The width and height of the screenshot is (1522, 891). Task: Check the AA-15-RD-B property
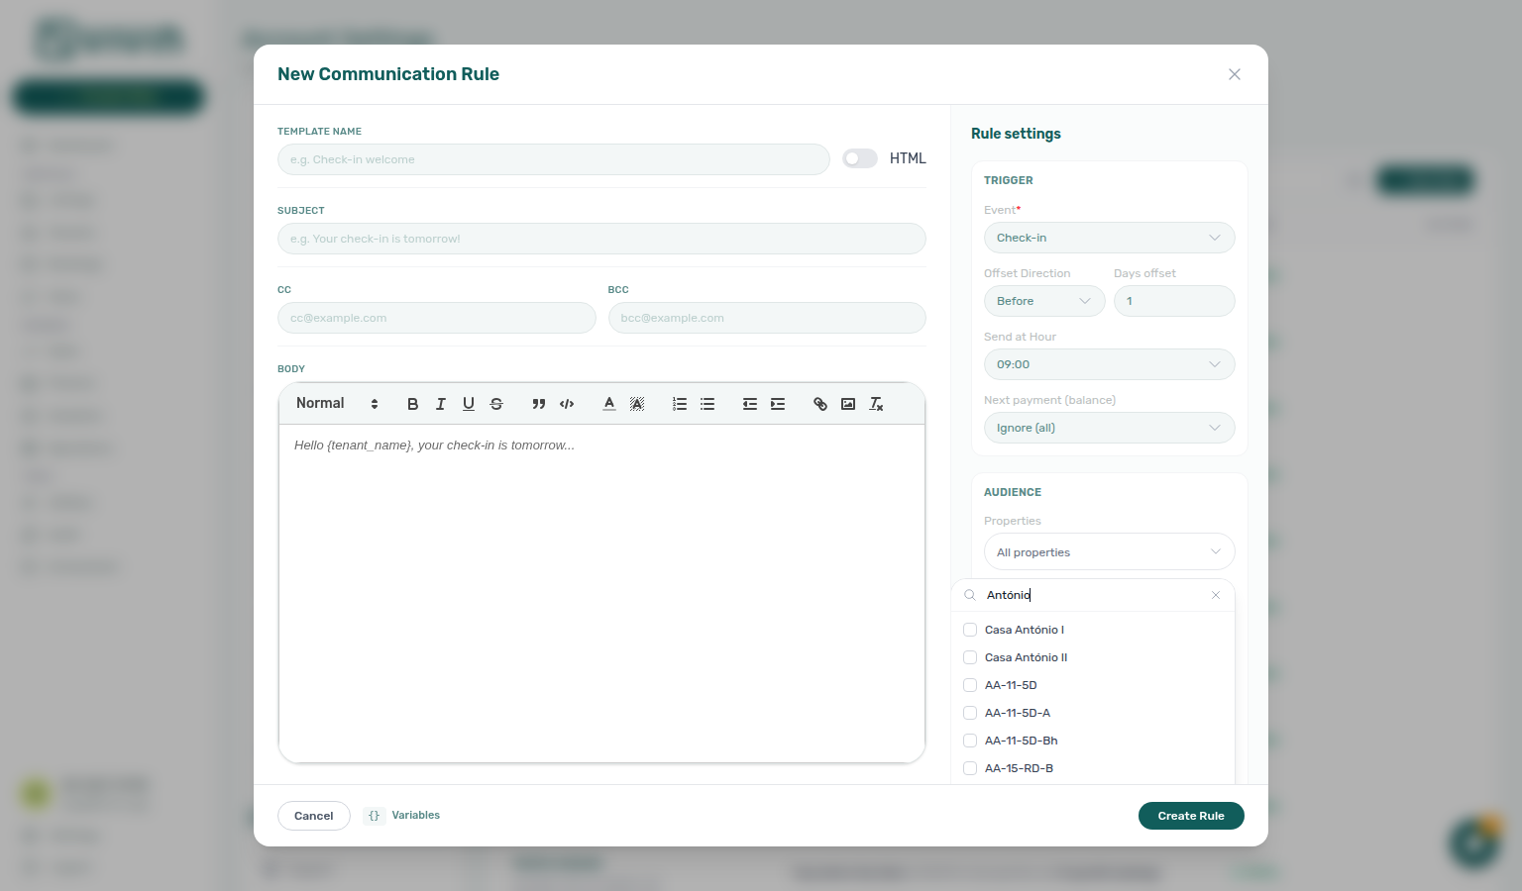[970, 768]
